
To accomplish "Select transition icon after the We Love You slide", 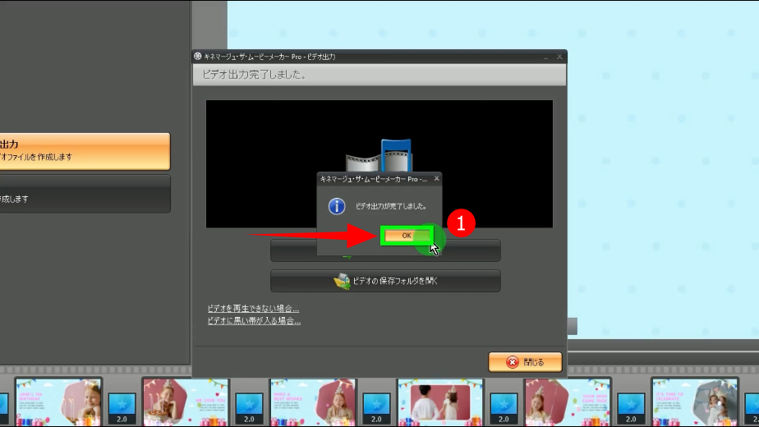I will [x=249, y=405].
